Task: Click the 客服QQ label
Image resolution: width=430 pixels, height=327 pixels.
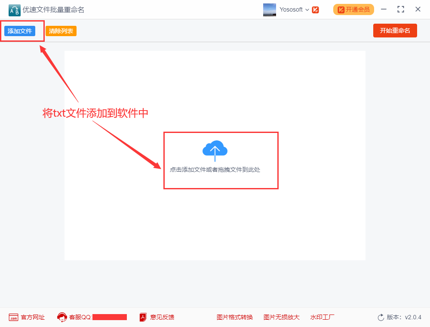Action: point(80,318)
